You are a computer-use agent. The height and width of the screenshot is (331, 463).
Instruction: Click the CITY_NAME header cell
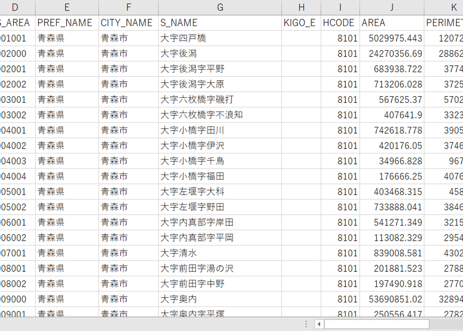coord(128,23)
